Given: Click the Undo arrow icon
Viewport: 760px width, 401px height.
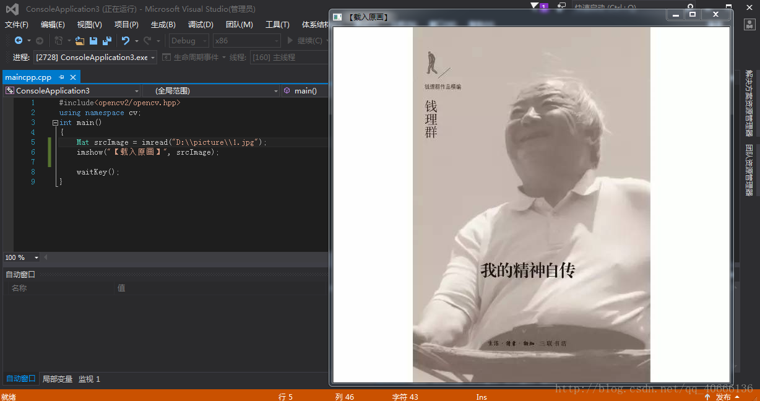Looking at the screenshot, I should [126, 41].
